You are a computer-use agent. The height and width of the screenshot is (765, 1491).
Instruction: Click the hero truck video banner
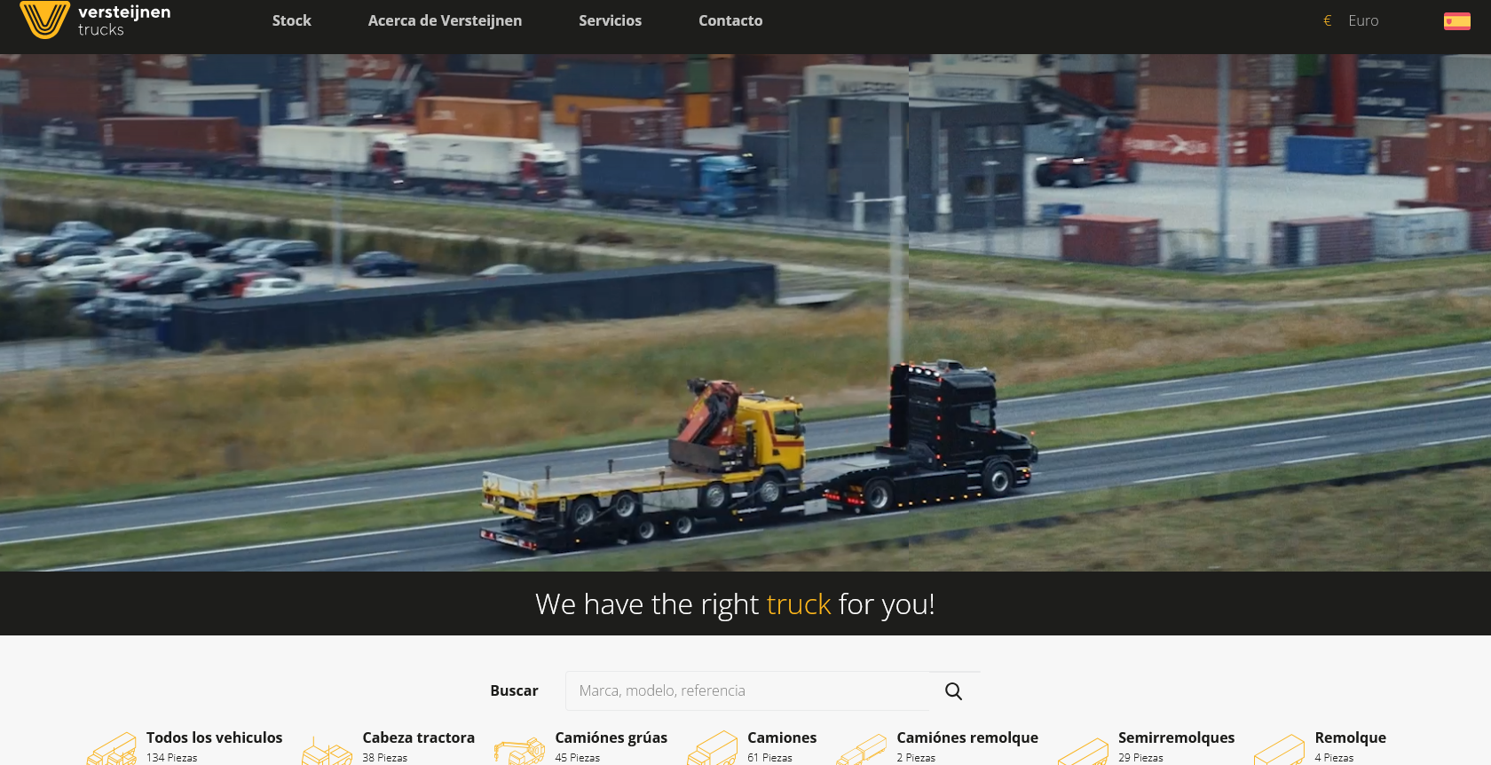click(745, 311)
